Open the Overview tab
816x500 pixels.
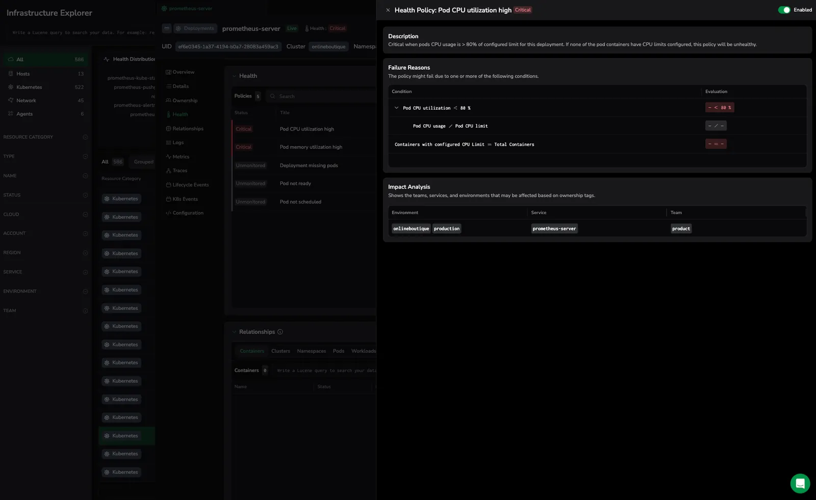tap(180, 72)
